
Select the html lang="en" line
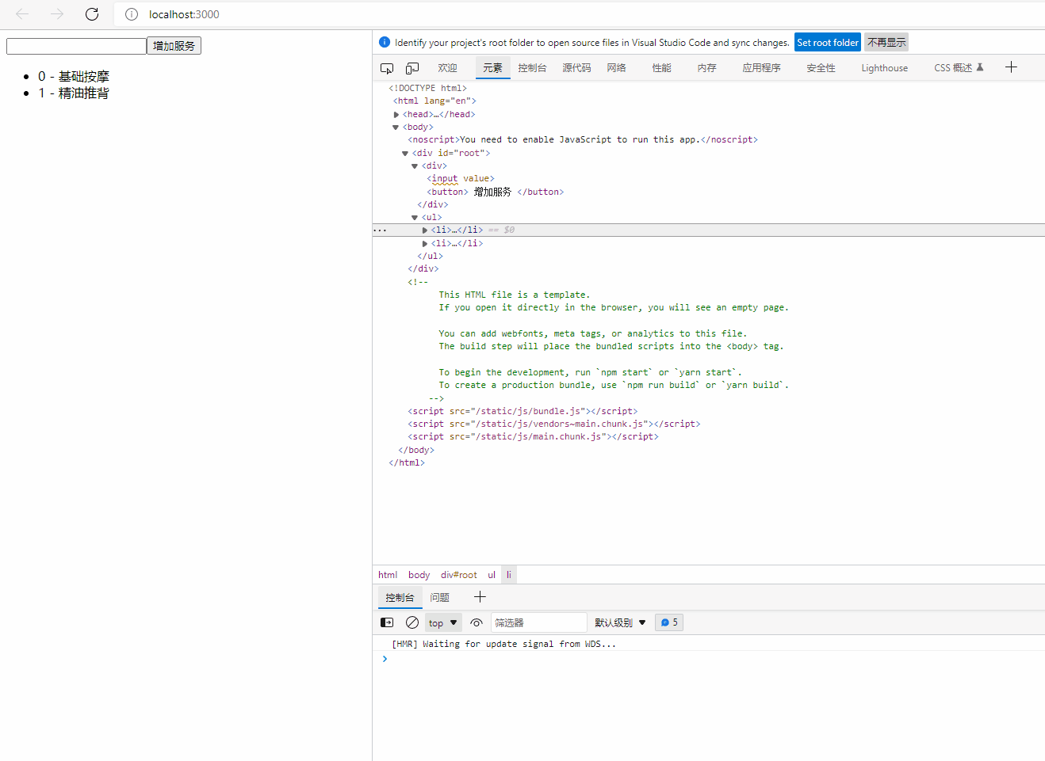(434, 101)
